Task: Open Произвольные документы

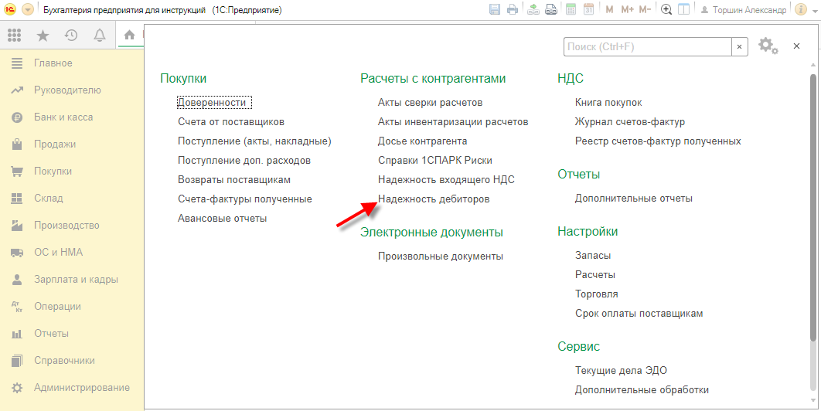Action: 441,256
